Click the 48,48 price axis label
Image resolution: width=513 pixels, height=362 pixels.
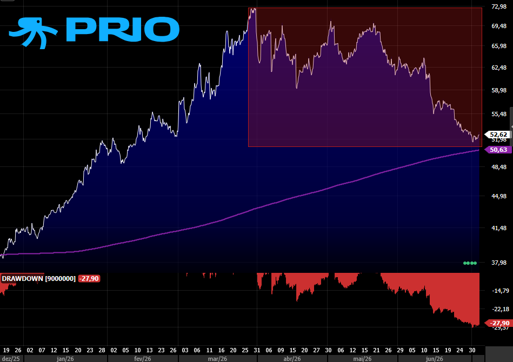499,167
